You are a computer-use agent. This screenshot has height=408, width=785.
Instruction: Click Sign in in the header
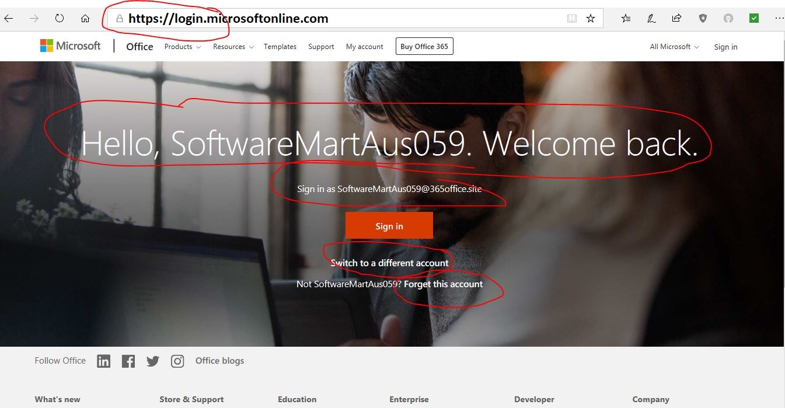pos(725,47)
